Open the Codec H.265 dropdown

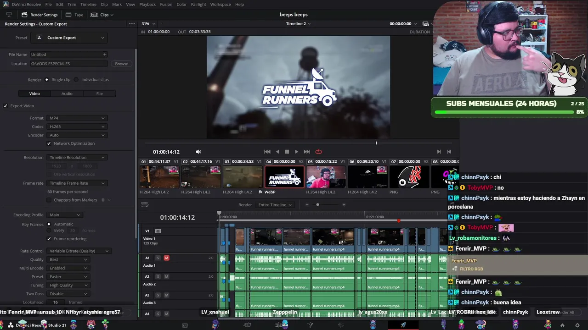[x=76, y=126]
